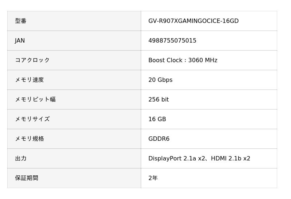Click the JAN label cell

point(20,41)
